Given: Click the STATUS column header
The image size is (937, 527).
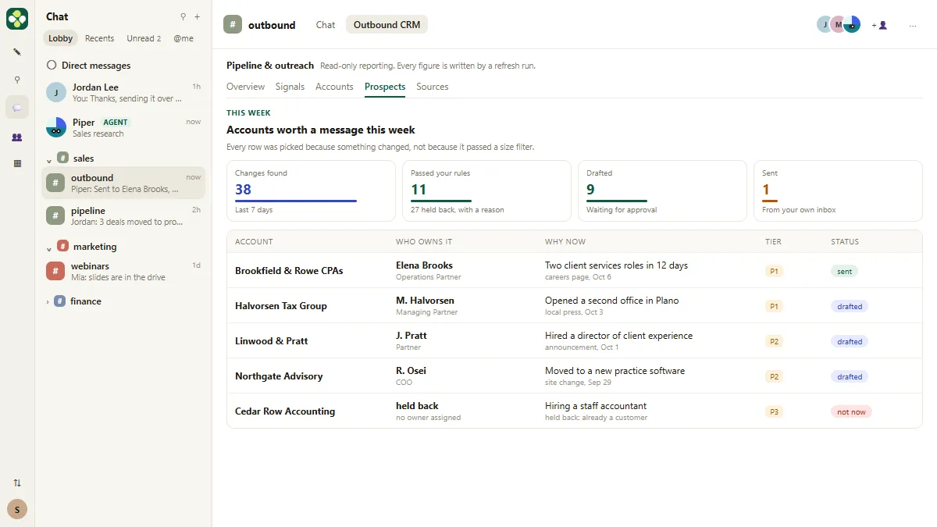Looking at the screenshot, I should click(845, 242).
